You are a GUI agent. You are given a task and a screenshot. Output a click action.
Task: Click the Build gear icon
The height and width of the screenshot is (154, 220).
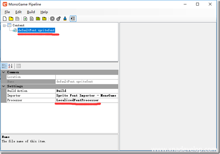[52, 19]
